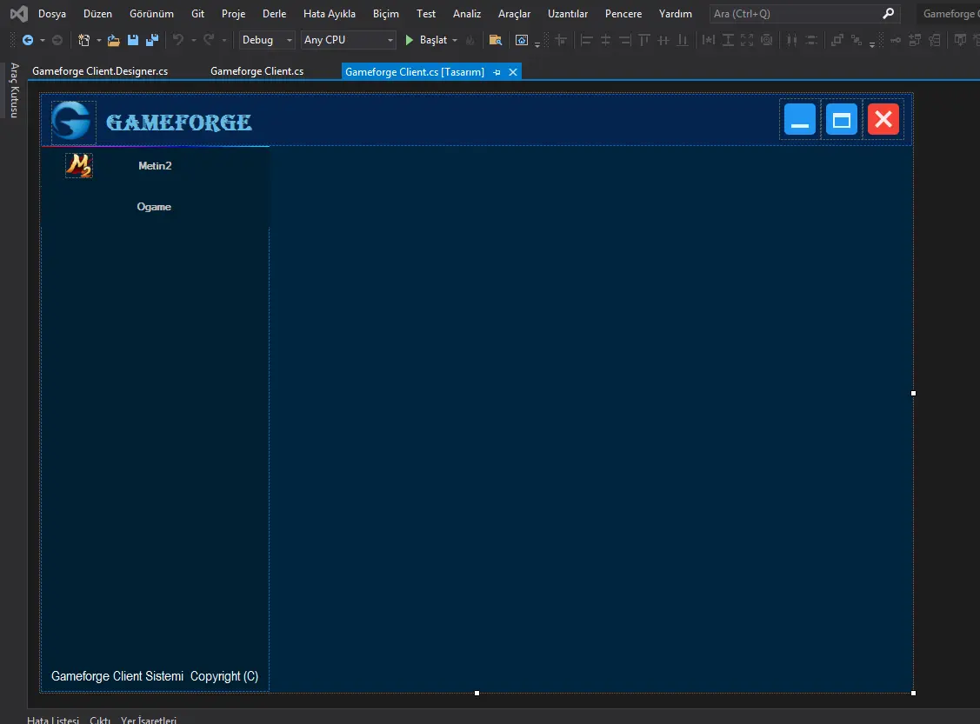Align controls to horizontal centers
This screenshot has height=724, width=980.
605,40
